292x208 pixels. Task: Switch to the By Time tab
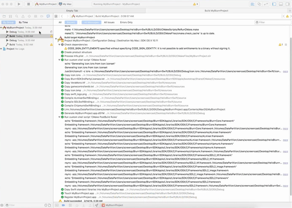click(x=23, y=22)
